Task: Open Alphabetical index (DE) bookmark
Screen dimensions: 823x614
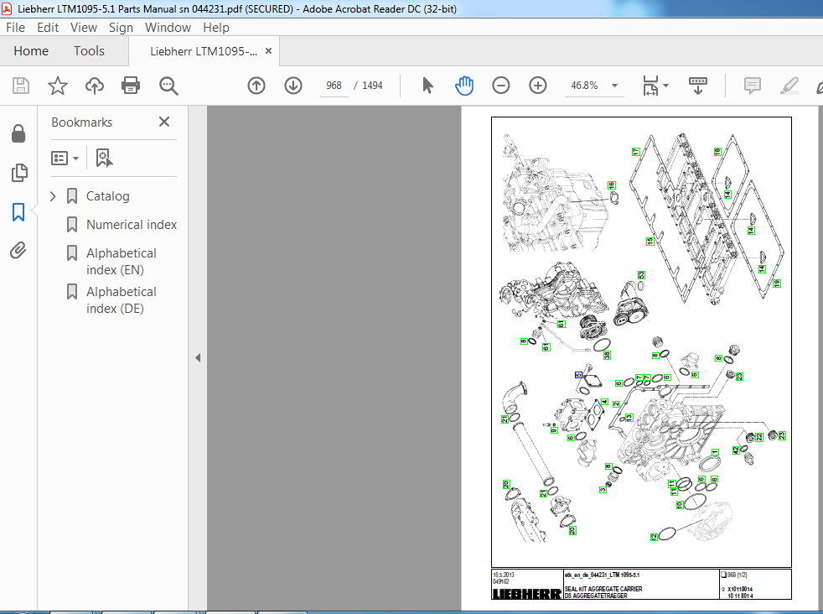Action: (122, 300)
